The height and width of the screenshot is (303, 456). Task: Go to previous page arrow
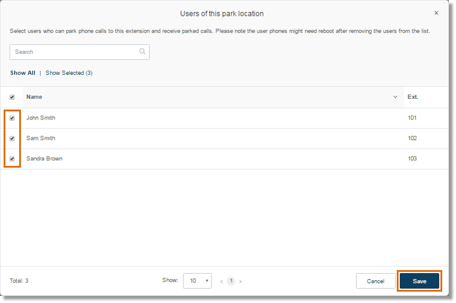[x=222, y=281]
